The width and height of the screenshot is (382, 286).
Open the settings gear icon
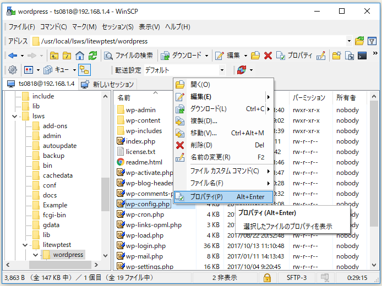coord(13,70)
